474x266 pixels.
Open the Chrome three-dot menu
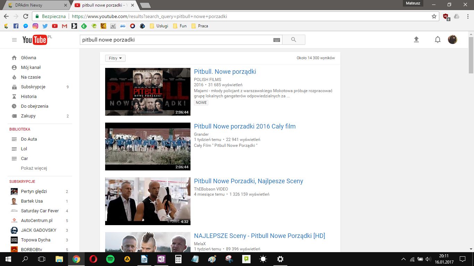coord(467,16)
